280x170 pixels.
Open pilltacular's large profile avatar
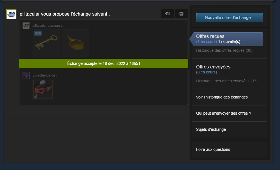tap(11, 14)
